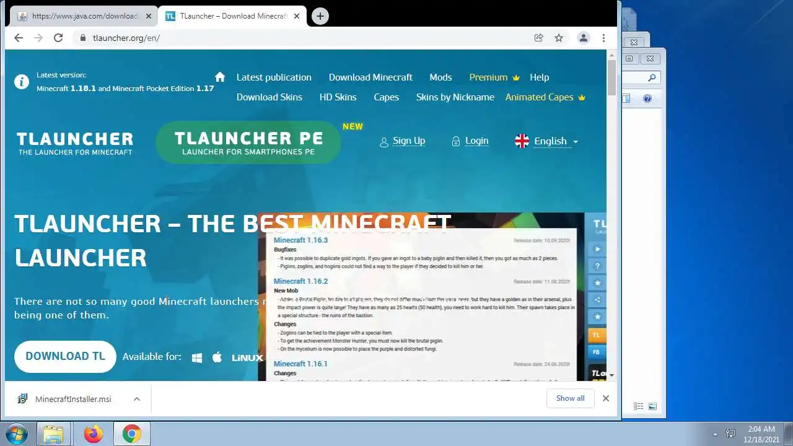Reload the tlauncher.org page
This screenshot has width=793, height=446.
coord(58,38)
